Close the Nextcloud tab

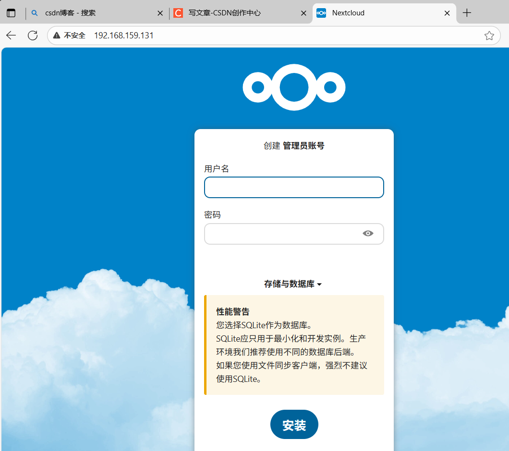click(x=447, y=13)
